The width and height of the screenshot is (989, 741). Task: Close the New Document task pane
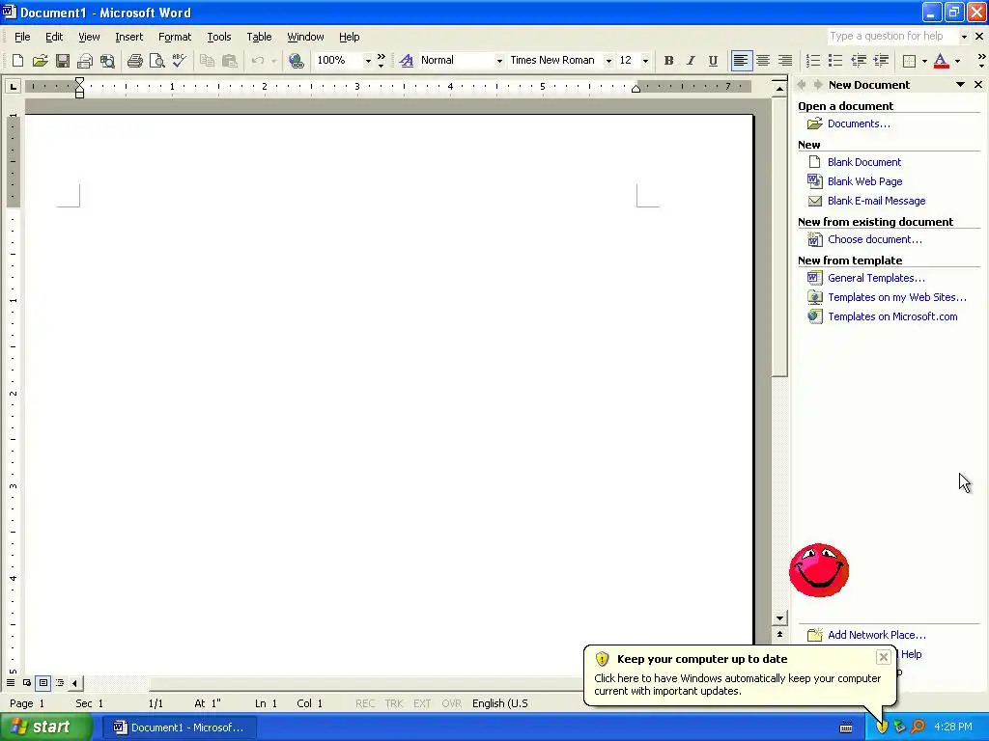[978, 85]
